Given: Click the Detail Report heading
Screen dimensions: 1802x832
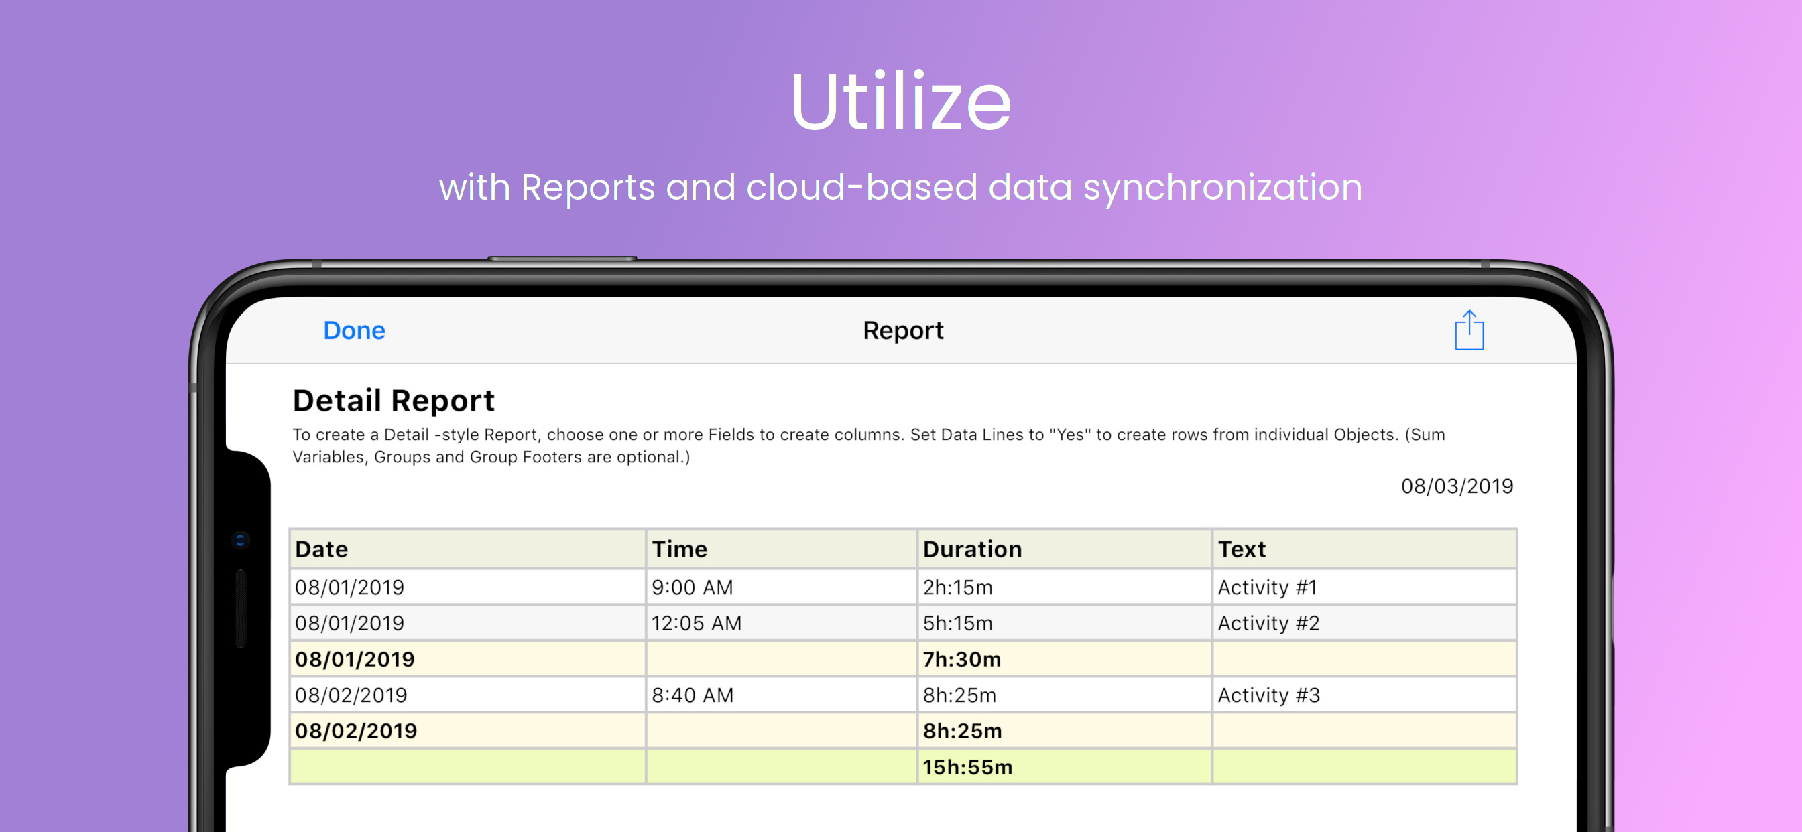Looking at the screenshot, I should [x=393, y=401].
